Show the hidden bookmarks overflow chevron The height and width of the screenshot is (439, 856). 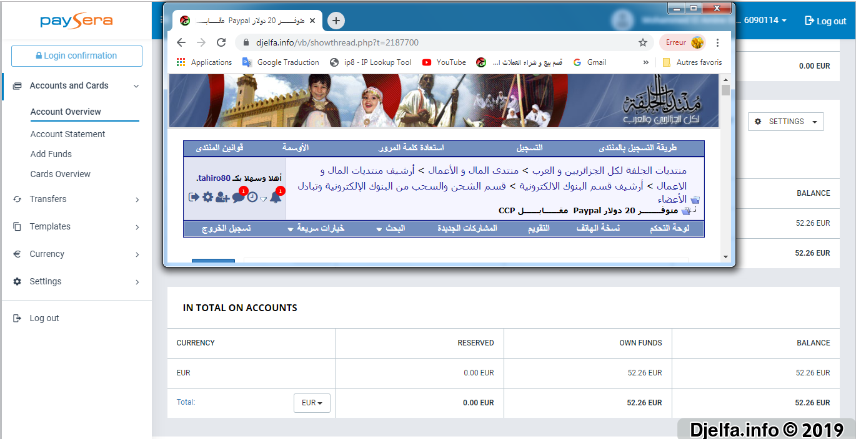(x=645, y=62)
